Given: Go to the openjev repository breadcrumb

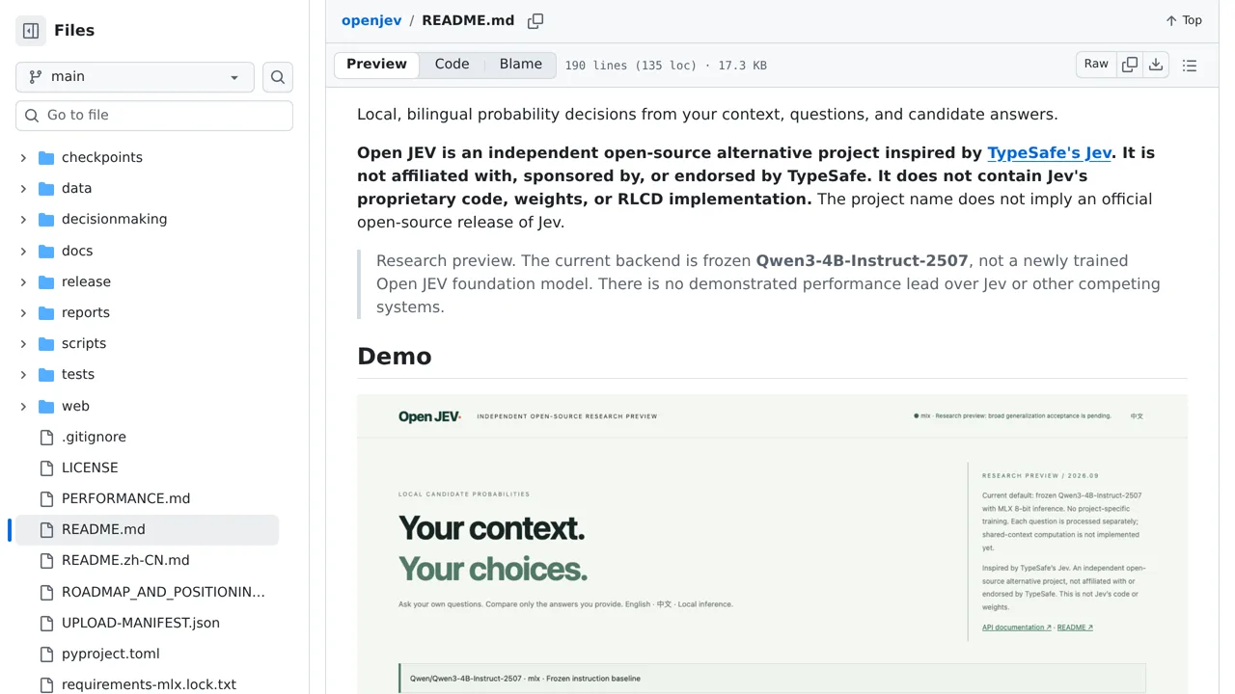Looking at the screenshot, I should coord(371,20).
